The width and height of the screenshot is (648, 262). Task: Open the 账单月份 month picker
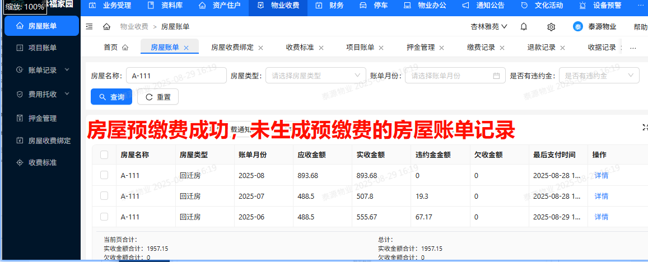click(455, 76)
